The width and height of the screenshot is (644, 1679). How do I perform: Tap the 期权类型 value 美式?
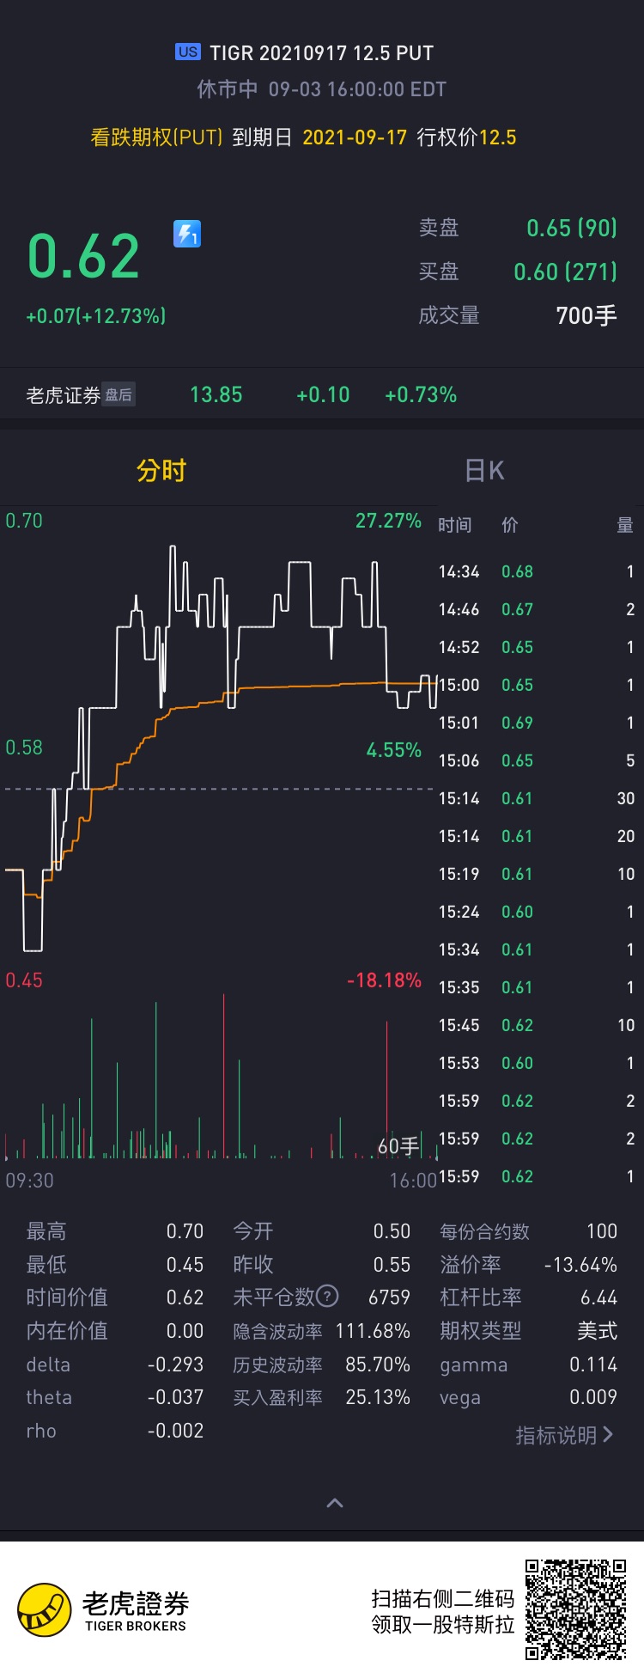tap(597, 1331)
